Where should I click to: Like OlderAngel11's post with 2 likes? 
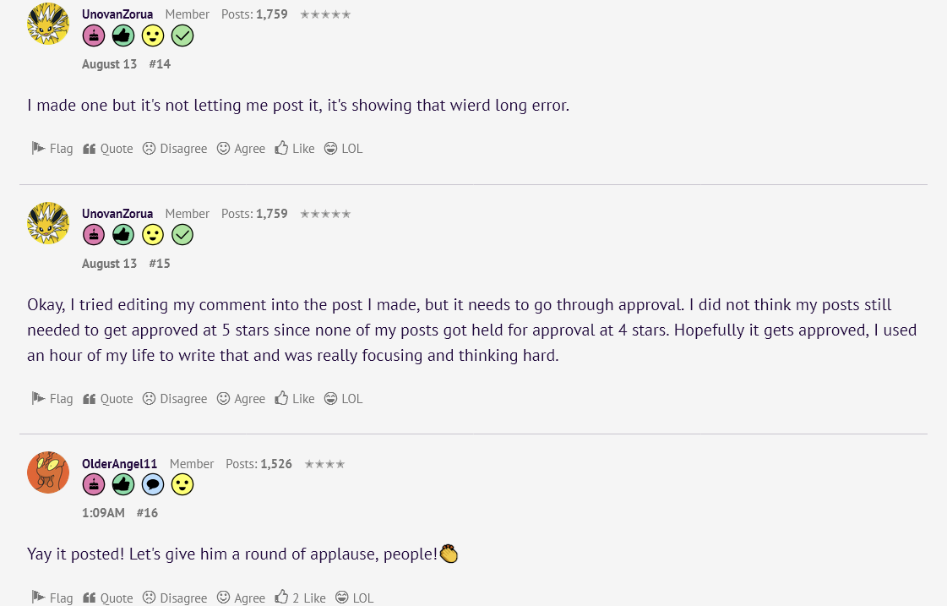[x=300, y=598]
